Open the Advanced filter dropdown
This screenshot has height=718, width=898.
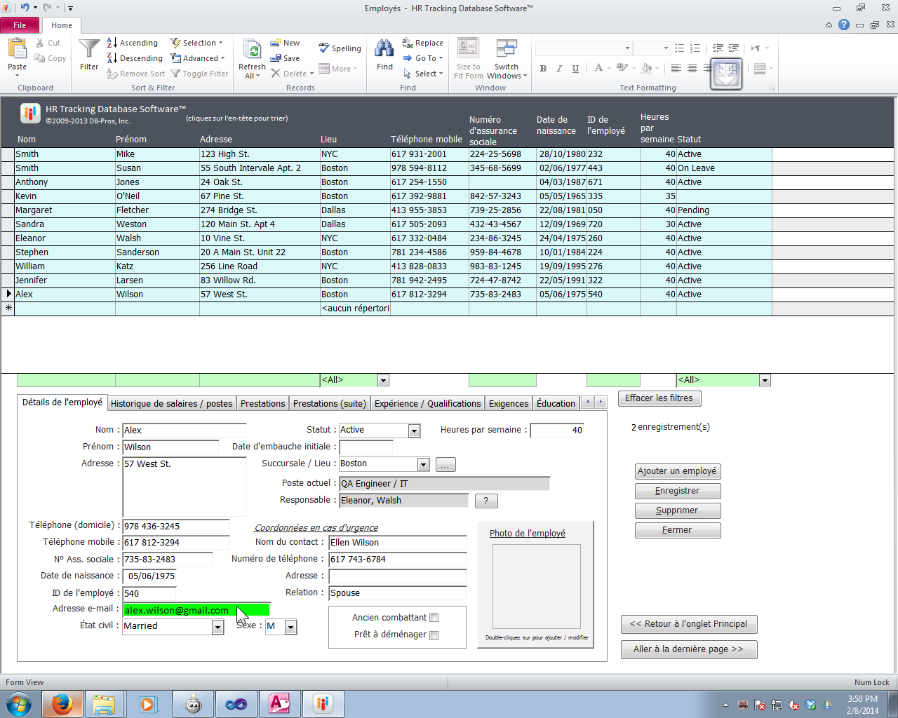(x=198, y=58)
